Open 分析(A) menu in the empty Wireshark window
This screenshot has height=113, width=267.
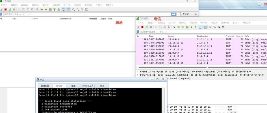(56, 5)
